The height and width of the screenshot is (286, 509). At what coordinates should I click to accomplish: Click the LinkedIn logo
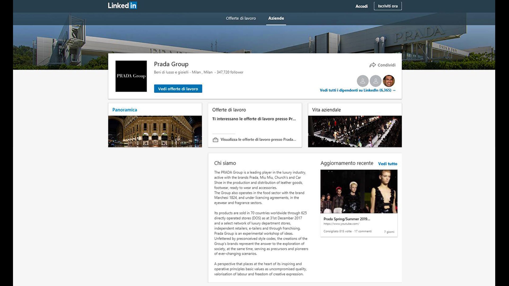coord(122,6)
